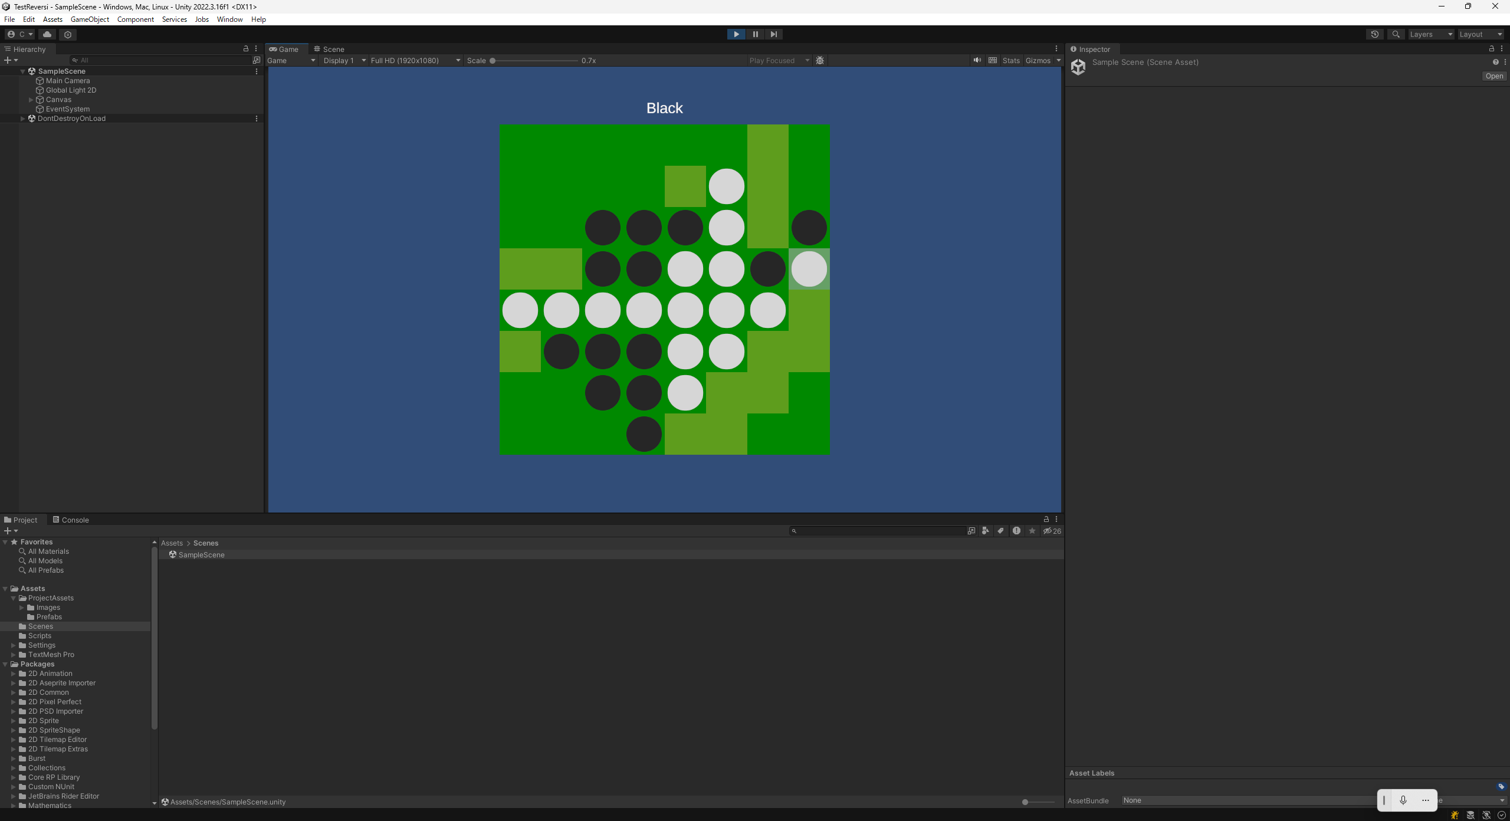The width and height of the screenshot is (1510, 821).
Task: Click the favorites star icon in Project panel
Action: [x=1032, y=531]
